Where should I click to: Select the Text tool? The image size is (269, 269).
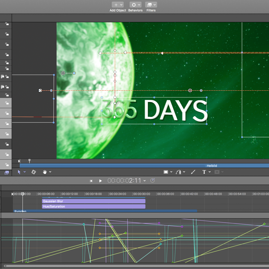point(204,172)
